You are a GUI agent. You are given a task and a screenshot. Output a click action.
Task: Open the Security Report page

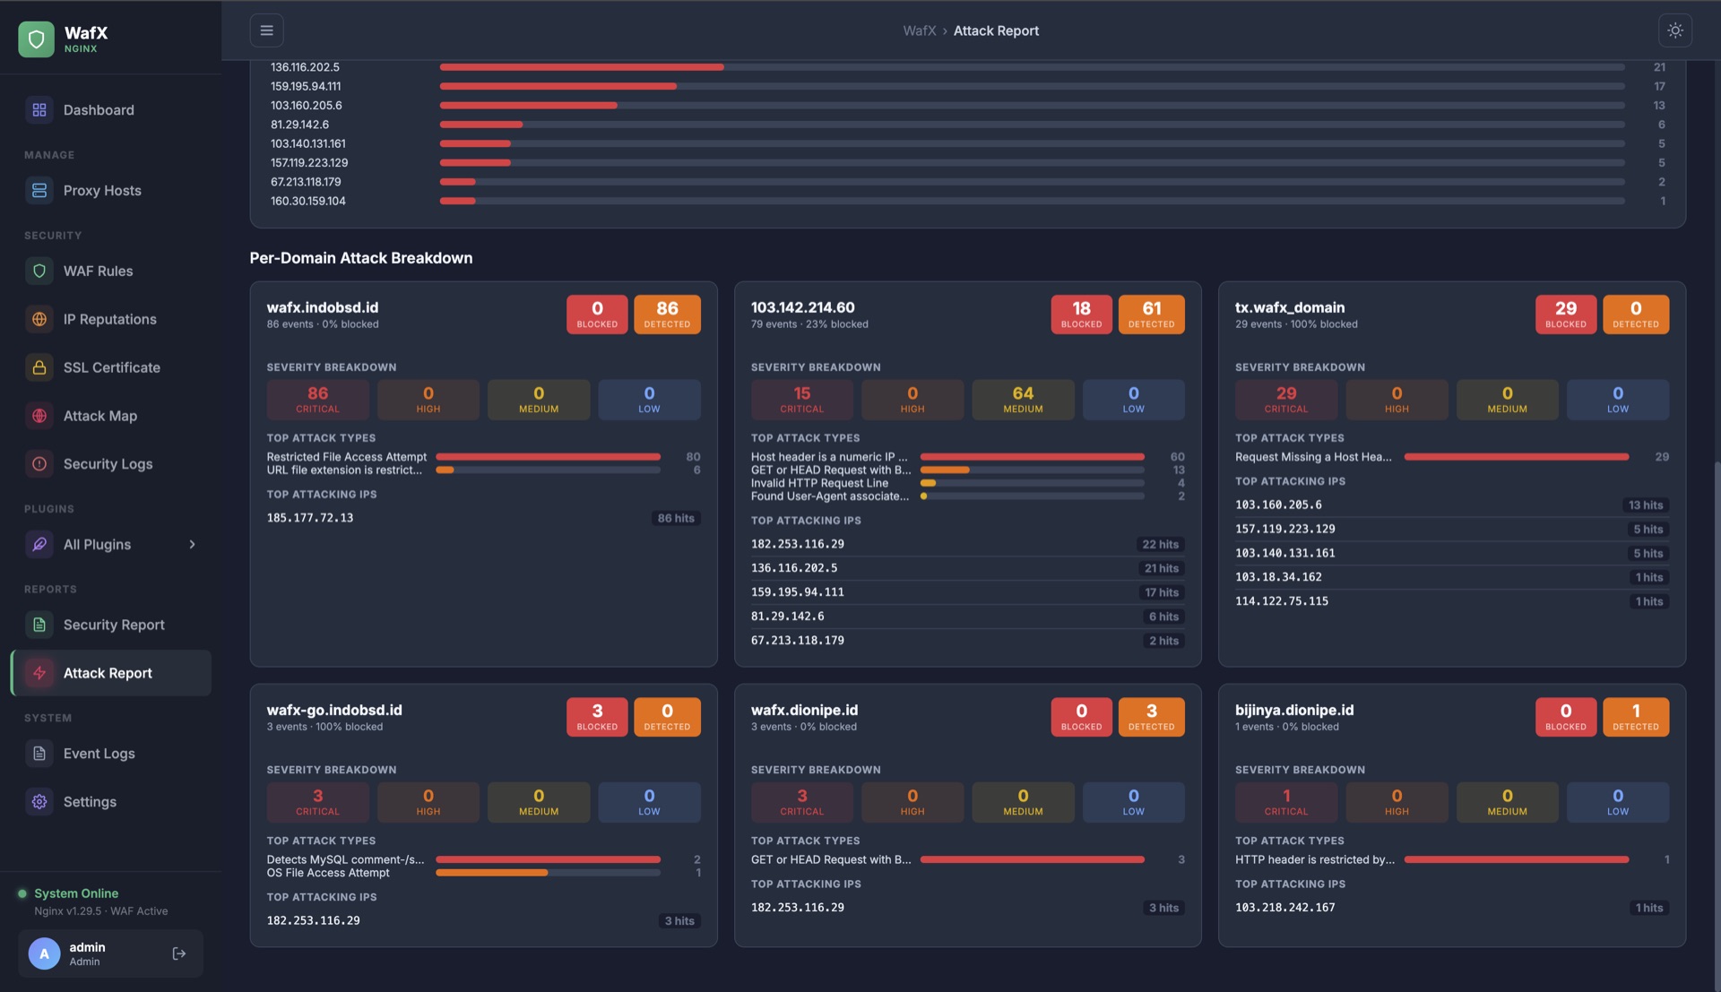tap(114, 625)
